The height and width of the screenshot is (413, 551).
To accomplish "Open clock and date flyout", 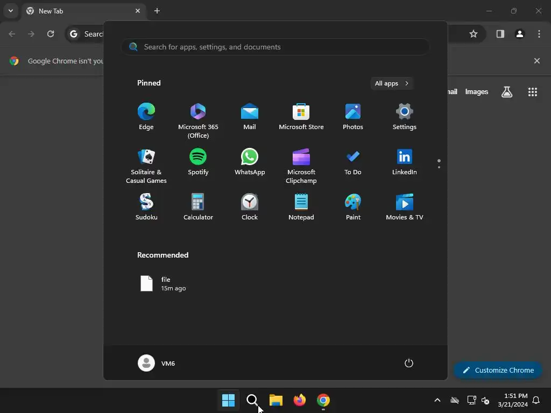I will (513, 400).
